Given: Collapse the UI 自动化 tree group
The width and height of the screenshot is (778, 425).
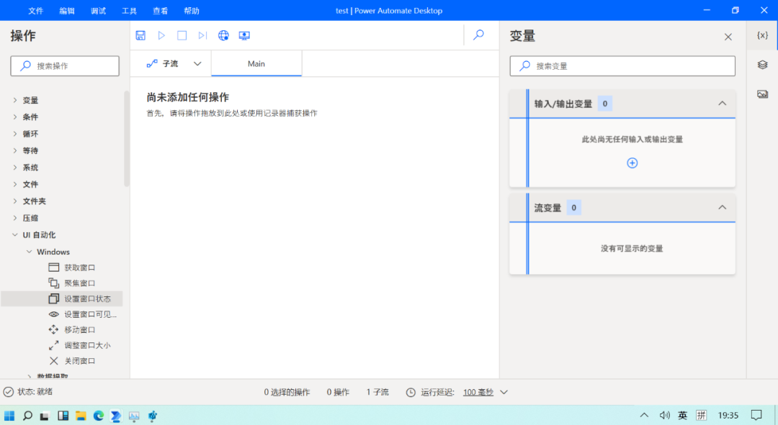Looking at the screenshot, I should pyautogui.click(x=15, y=235).
